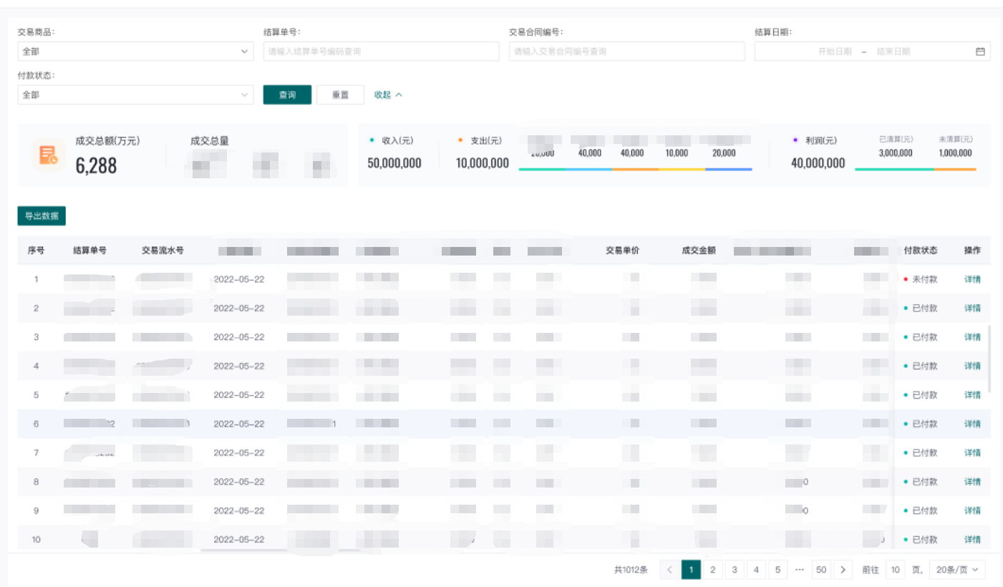Viewport: 1003px width, 587px height.
Task: Open the 交易商品 dropdown
Action: click(x=135, y=52)
